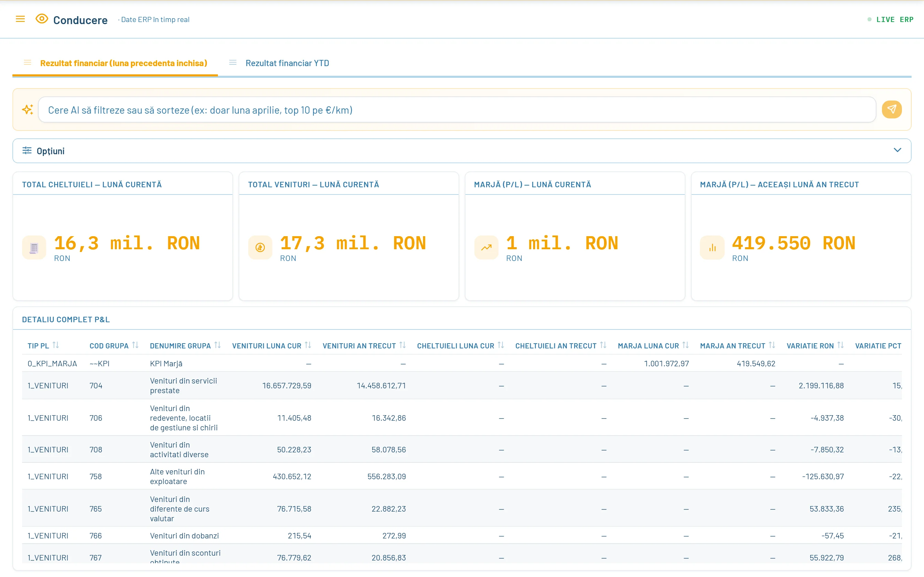The image size is (924, 577).
Task: Sort by CHELTUIELI LUNA CUR column arrows
Action: pos(501,345)
